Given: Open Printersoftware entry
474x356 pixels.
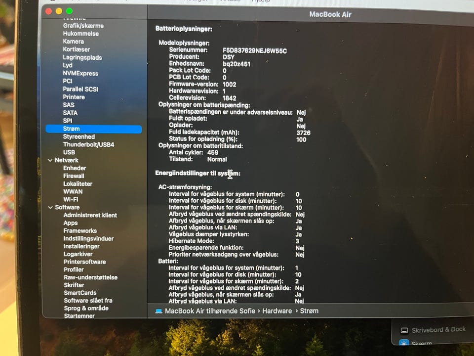Looking at the screenshot, I should tap(84, 262).
